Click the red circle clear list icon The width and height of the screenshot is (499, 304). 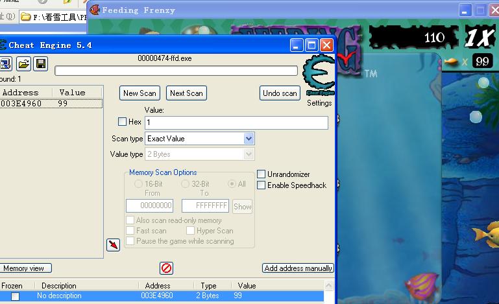click(x=166, y=268)
